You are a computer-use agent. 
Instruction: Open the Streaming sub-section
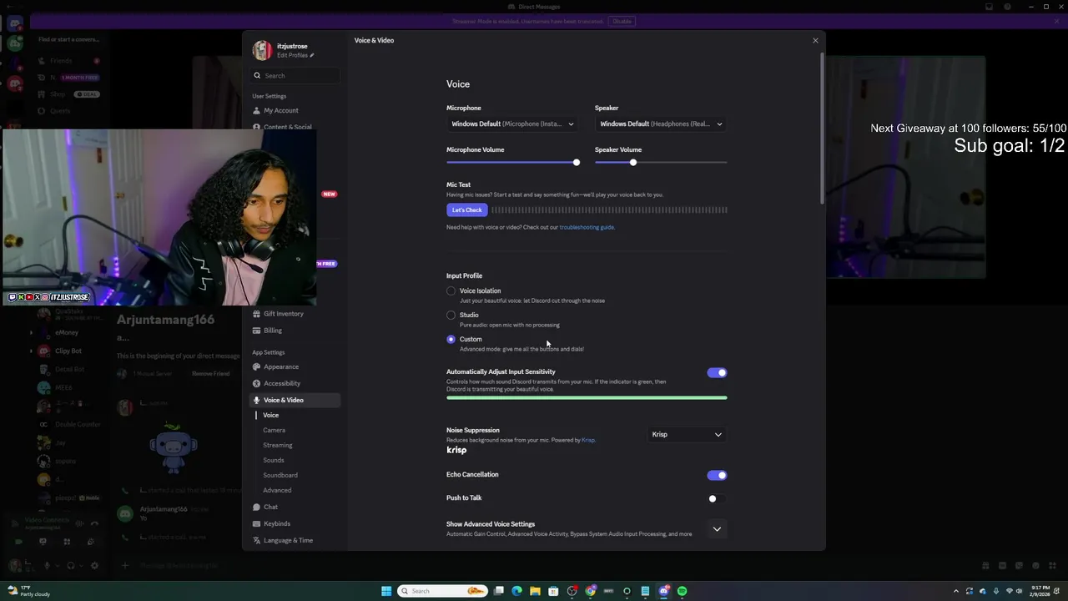coord(278,445)
